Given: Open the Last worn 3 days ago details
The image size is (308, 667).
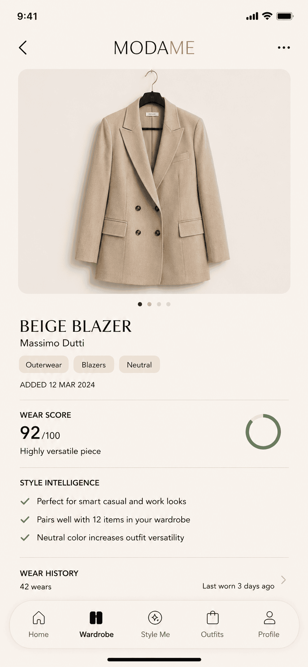Looking at the screenshot, I should (x=238, y=586).
